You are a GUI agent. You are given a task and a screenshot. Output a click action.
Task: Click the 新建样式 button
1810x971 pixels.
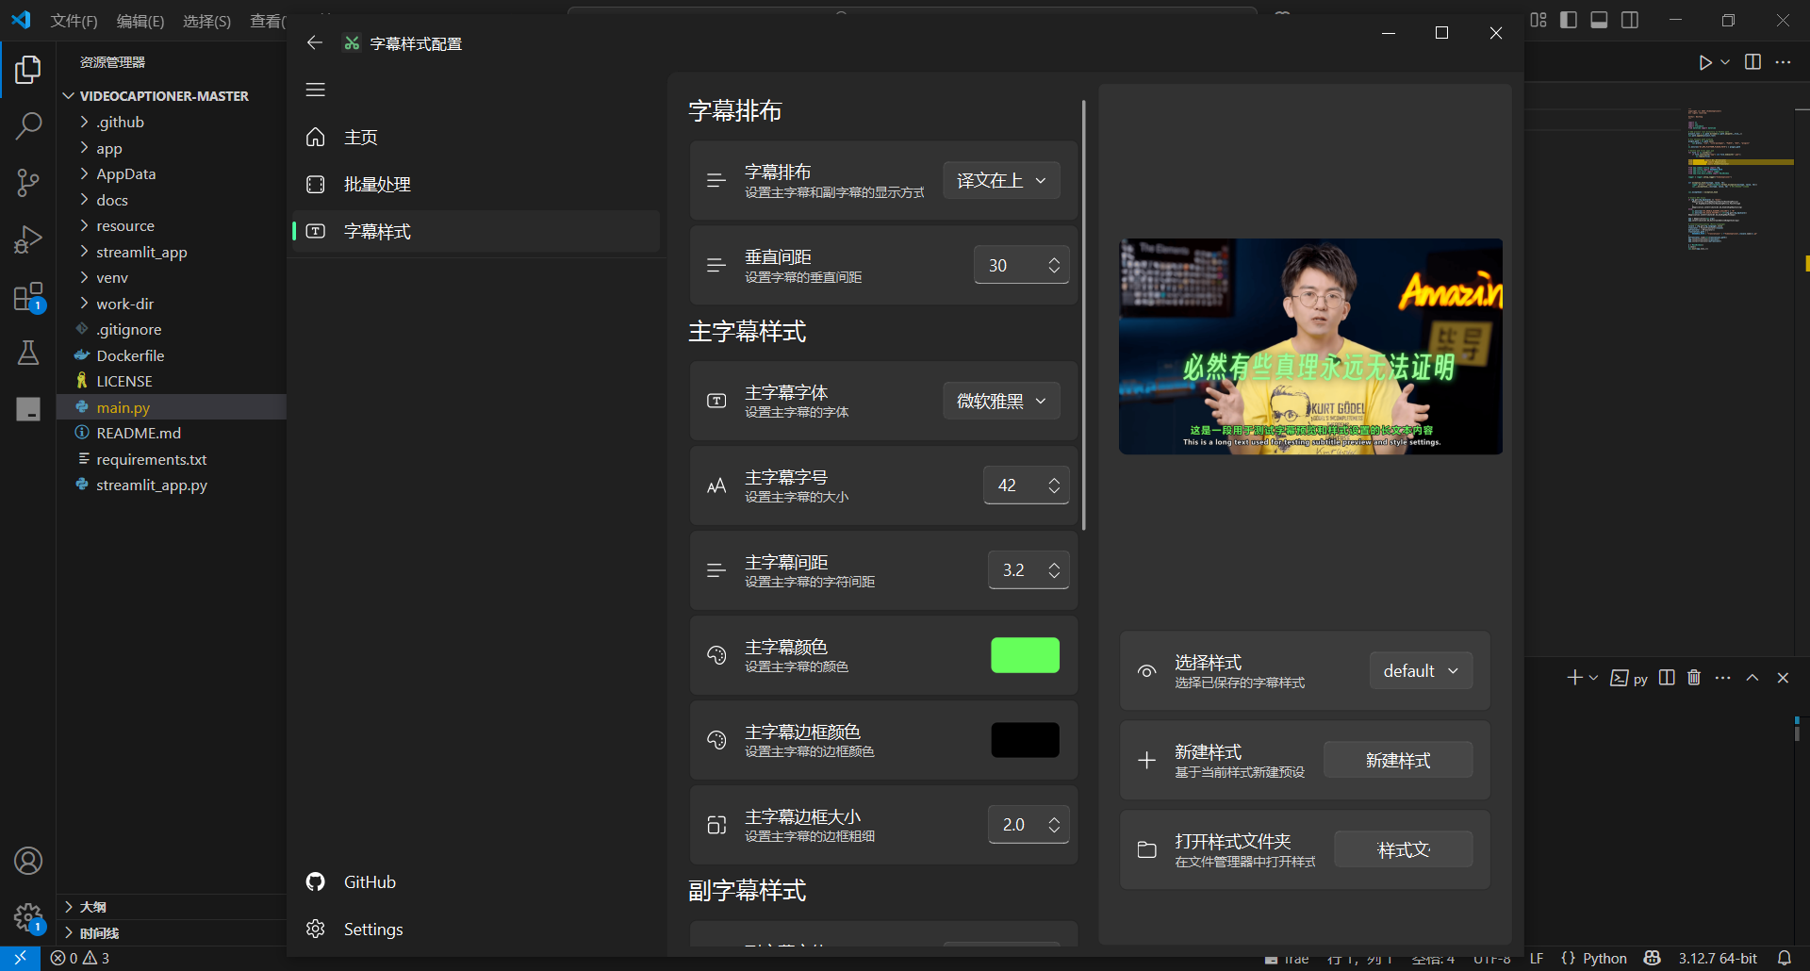pyautogui.click(x=1398, y=759)
